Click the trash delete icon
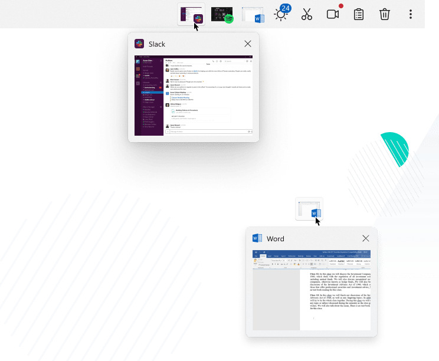The width and height of the screenshot is (439, 361). tap(384, 14)
